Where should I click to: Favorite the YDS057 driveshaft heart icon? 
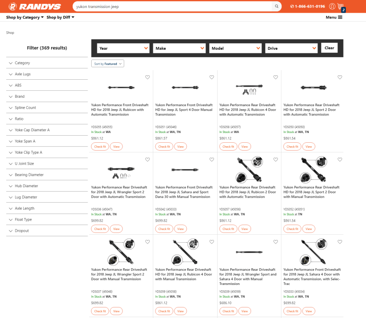[x=276, y=160]
